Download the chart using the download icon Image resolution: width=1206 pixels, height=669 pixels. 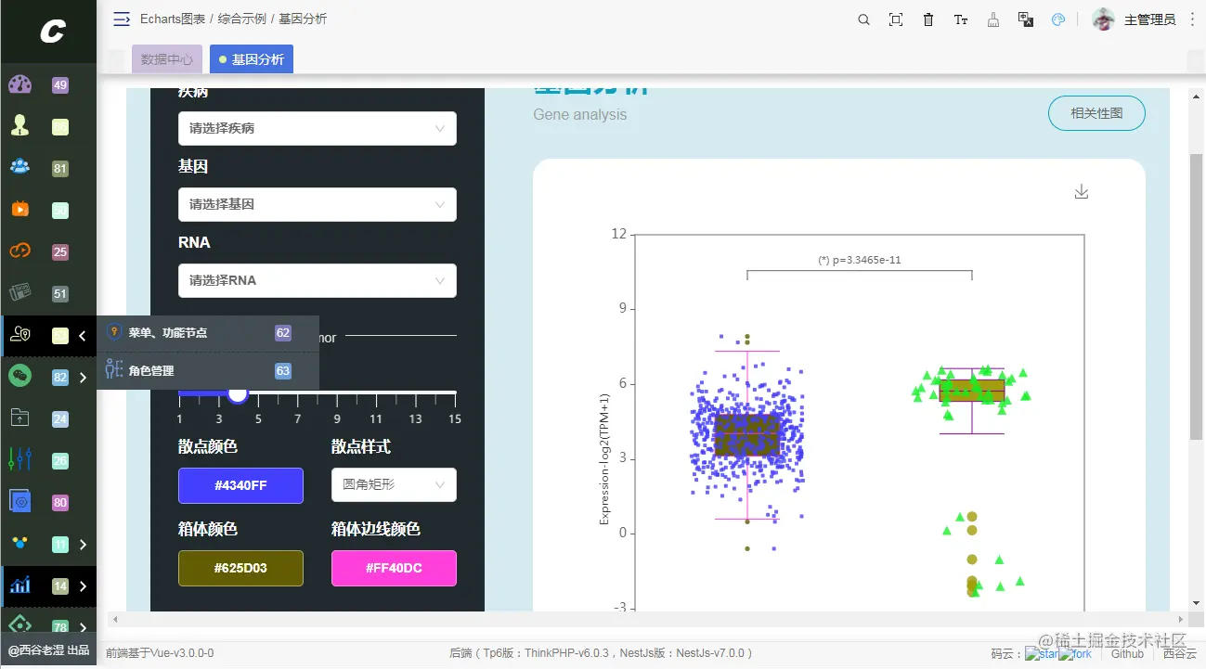tap(1081, 191)
